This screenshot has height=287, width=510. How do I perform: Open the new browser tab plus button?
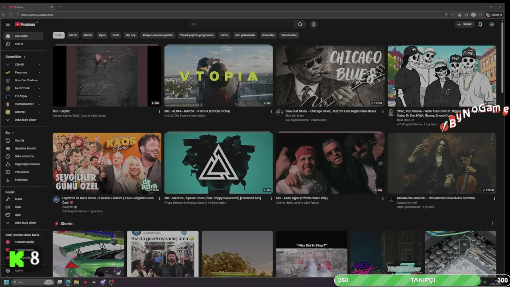pos(59,7)
